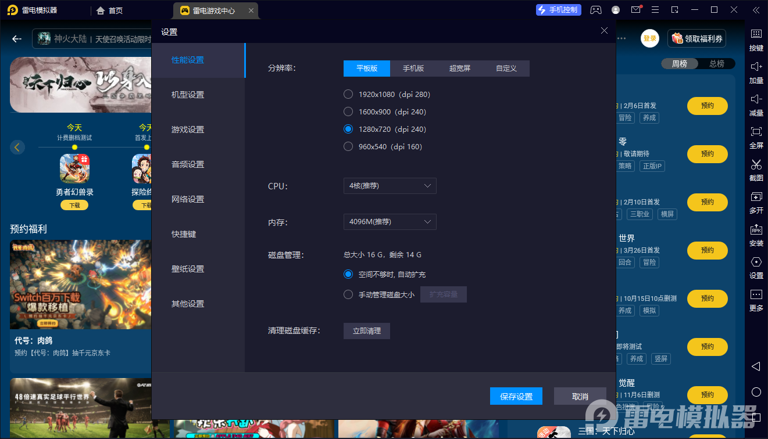Open the CPU 4核(推荐) dropdown
768x439 pixels.
point(390,186)
